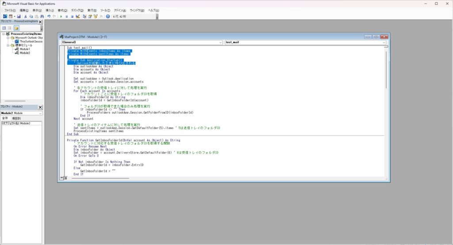
Task: Click the Save icon in the toolbar
Action: 19,16
